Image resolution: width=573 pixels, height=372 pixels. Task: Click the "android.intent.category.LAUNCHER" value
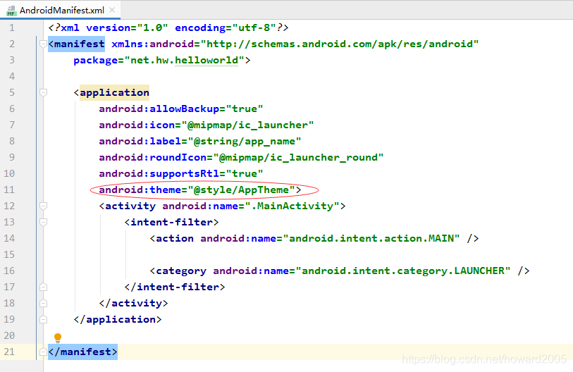click(x=402, y=271)
